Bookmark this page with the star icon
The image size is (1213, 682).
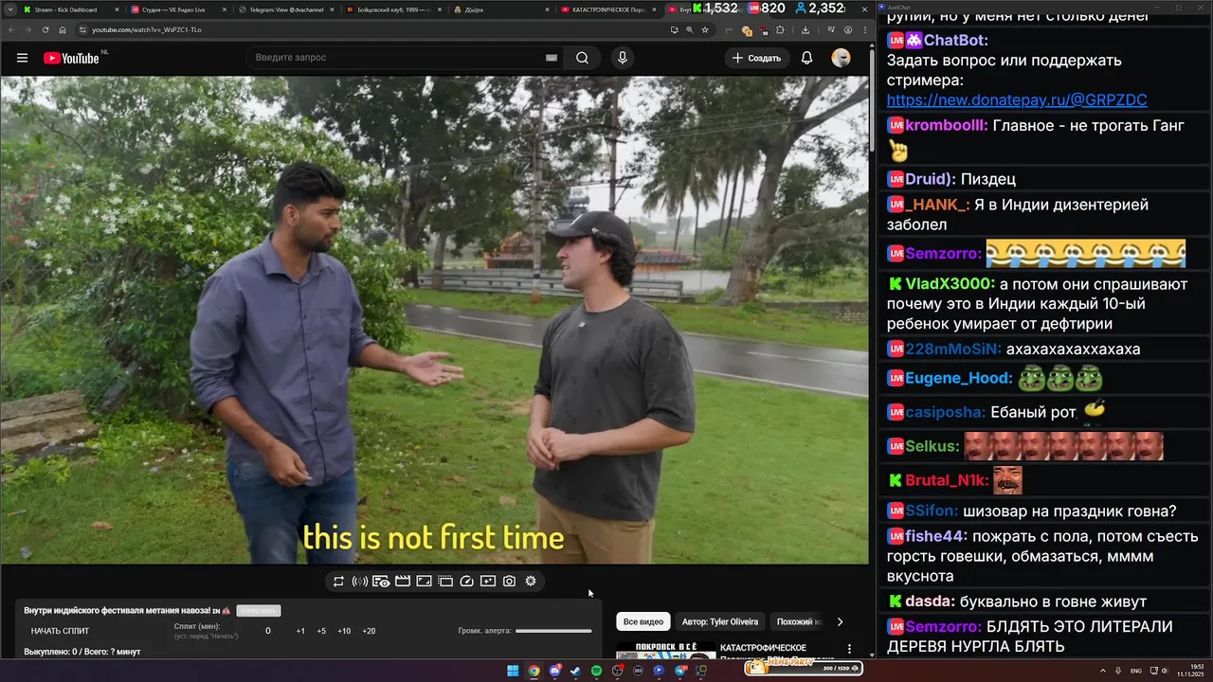705,29
